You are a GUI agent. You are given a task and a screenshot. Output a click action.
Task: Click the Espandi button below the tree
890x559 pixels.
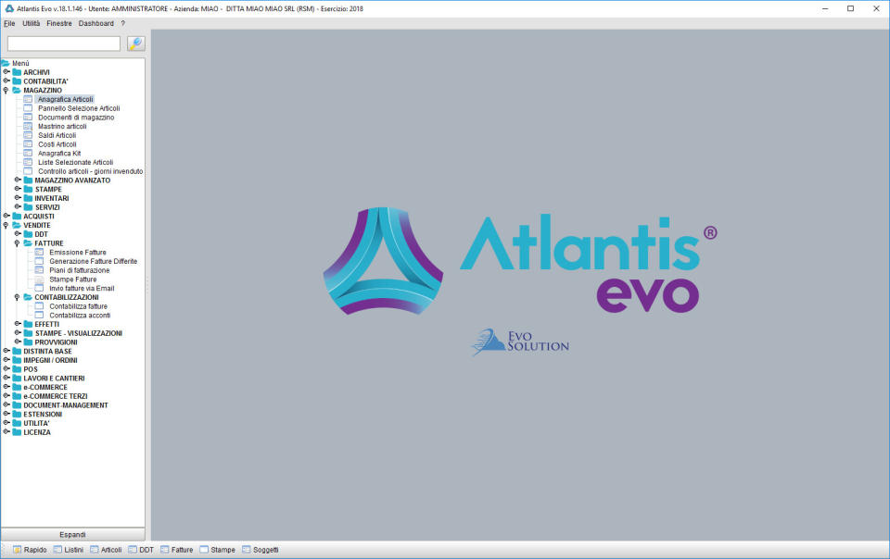click(x=74, y=534)
